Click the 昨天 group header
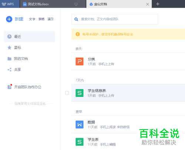 coord(79,49)
